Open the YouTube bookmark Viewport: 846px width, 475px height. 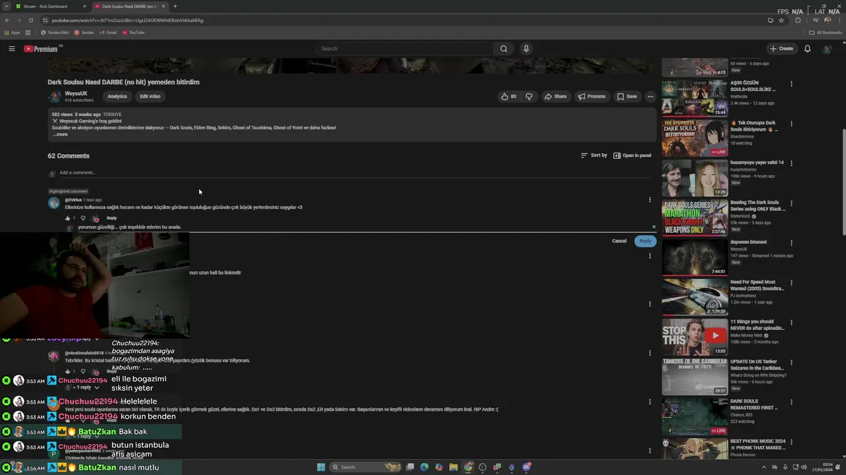(133, 32)
